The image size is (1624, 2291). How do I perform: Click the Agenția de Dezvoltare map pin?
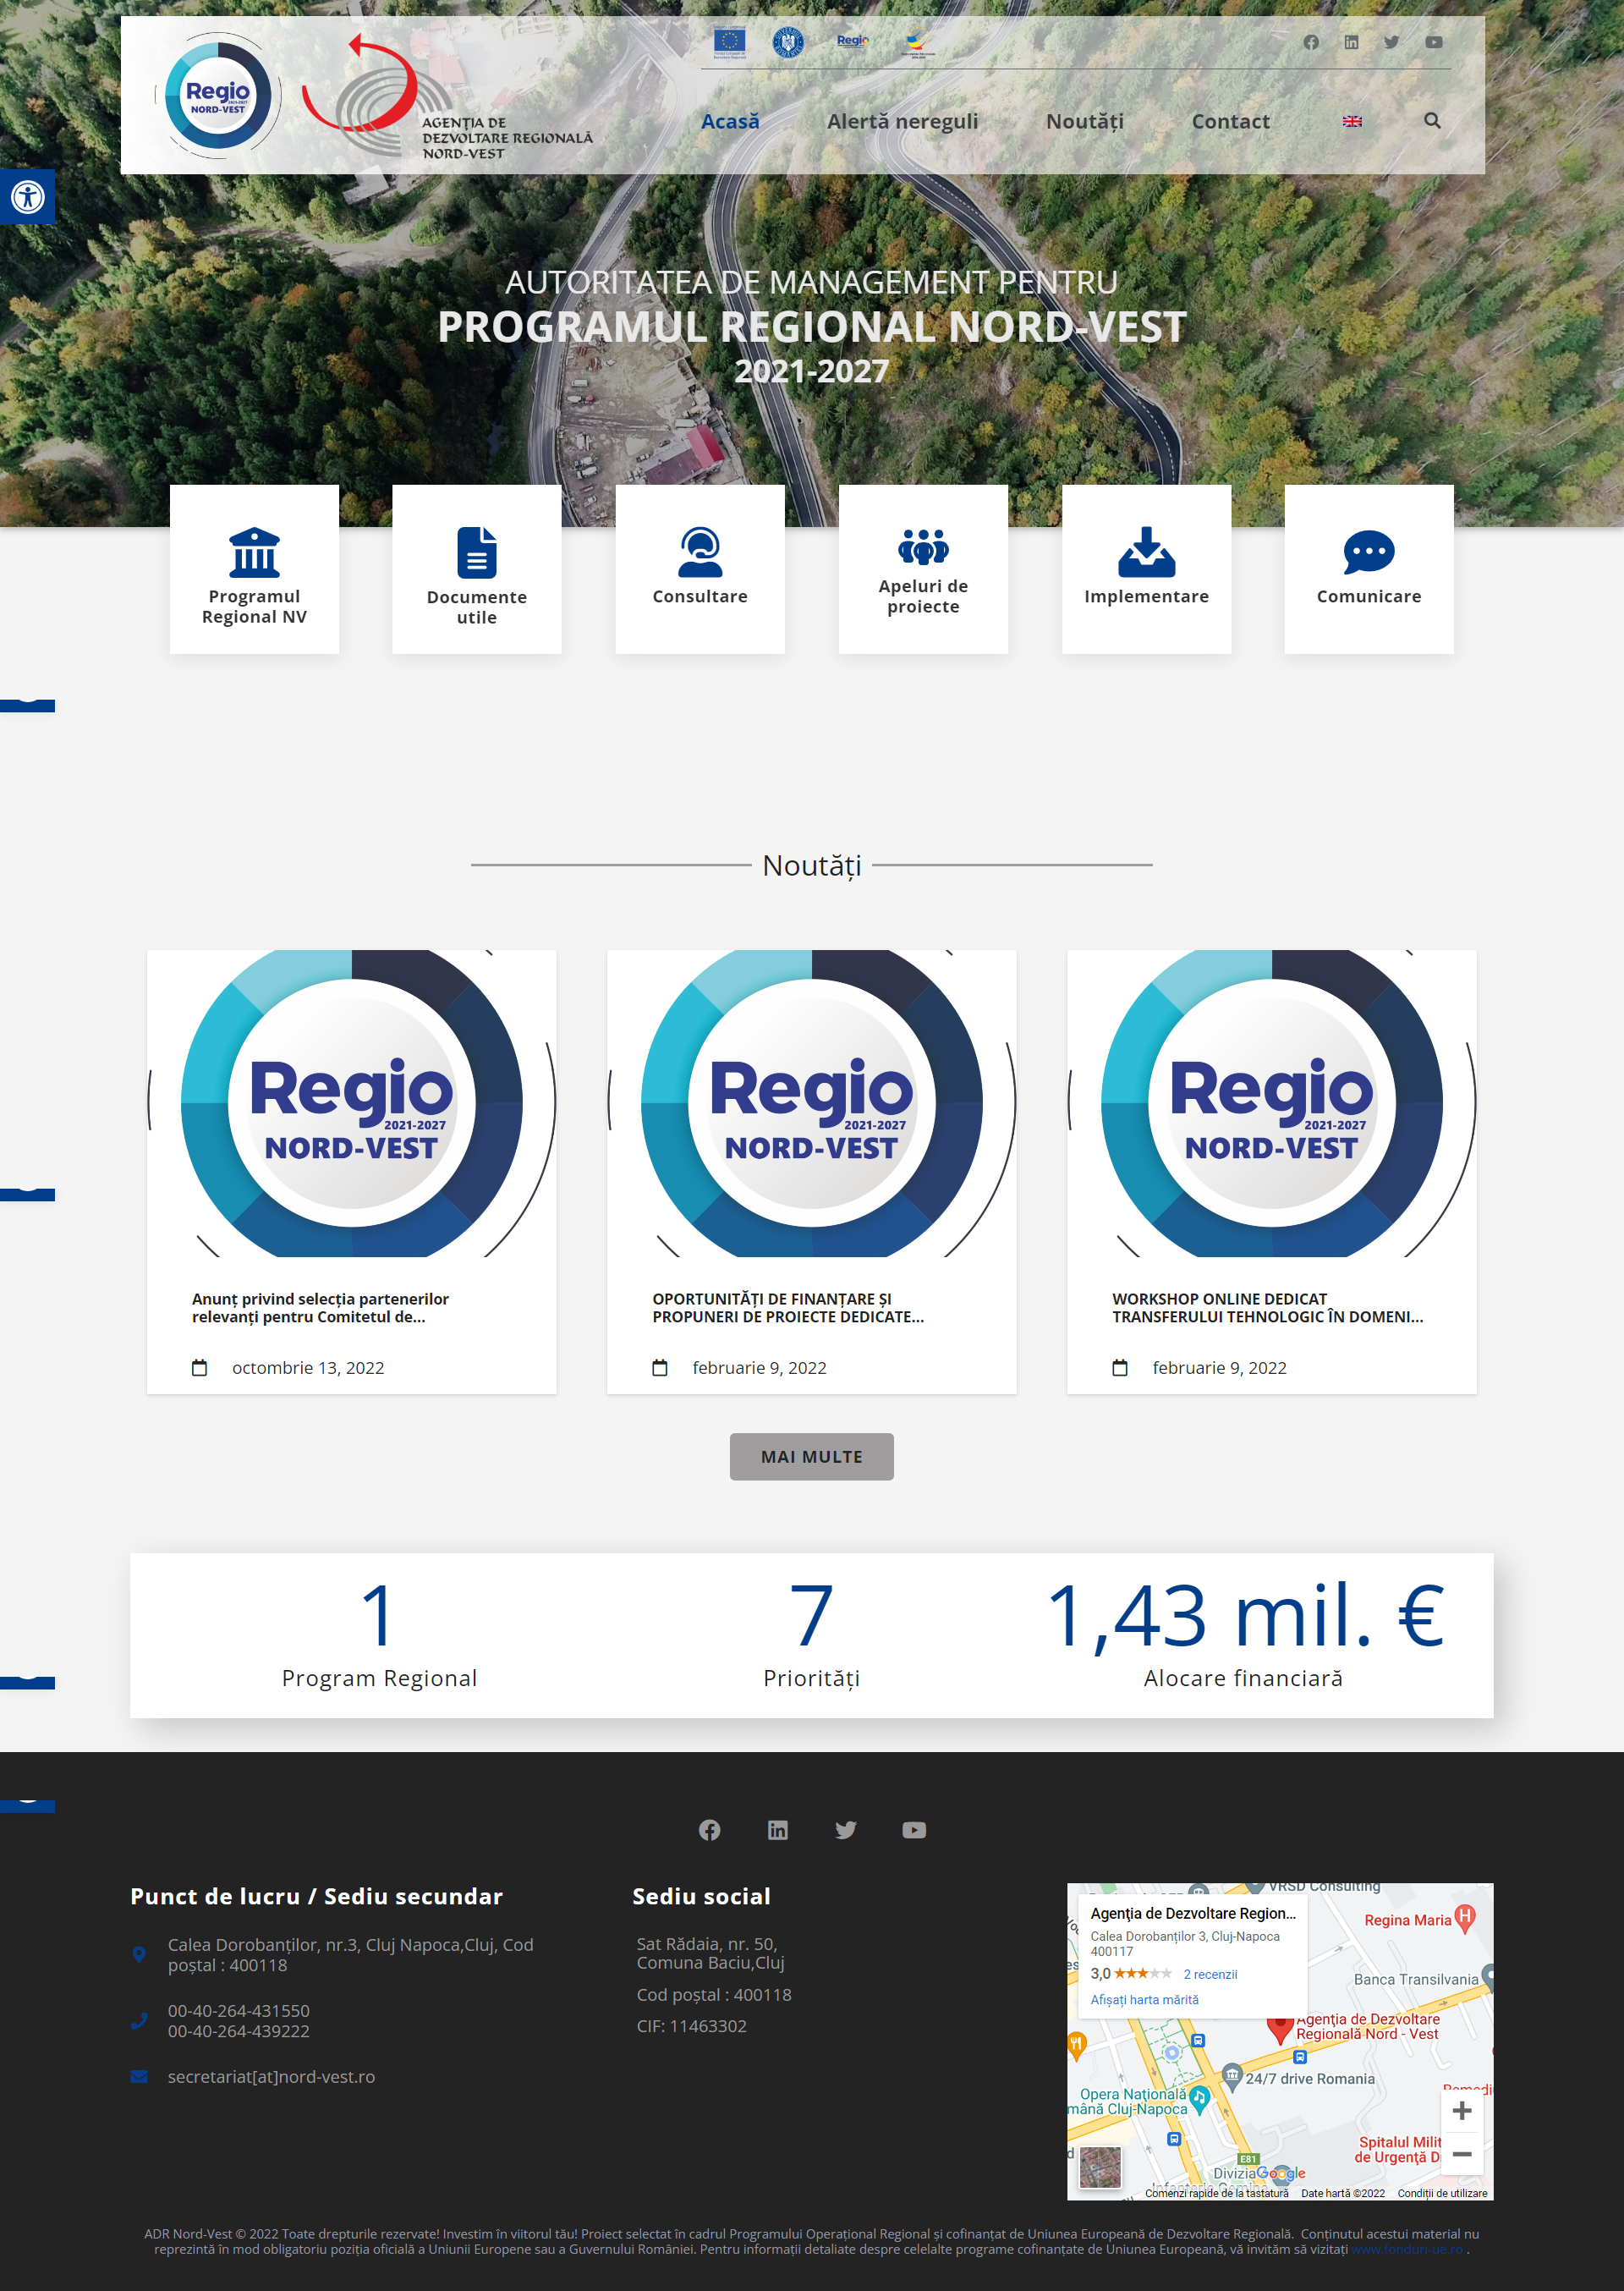1279,2028
